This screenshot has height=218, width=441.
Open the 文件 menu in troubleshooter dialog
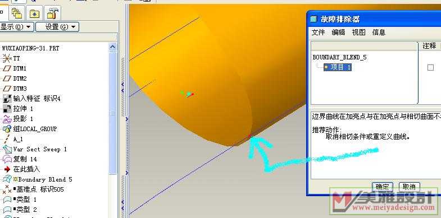click(318, 33)
